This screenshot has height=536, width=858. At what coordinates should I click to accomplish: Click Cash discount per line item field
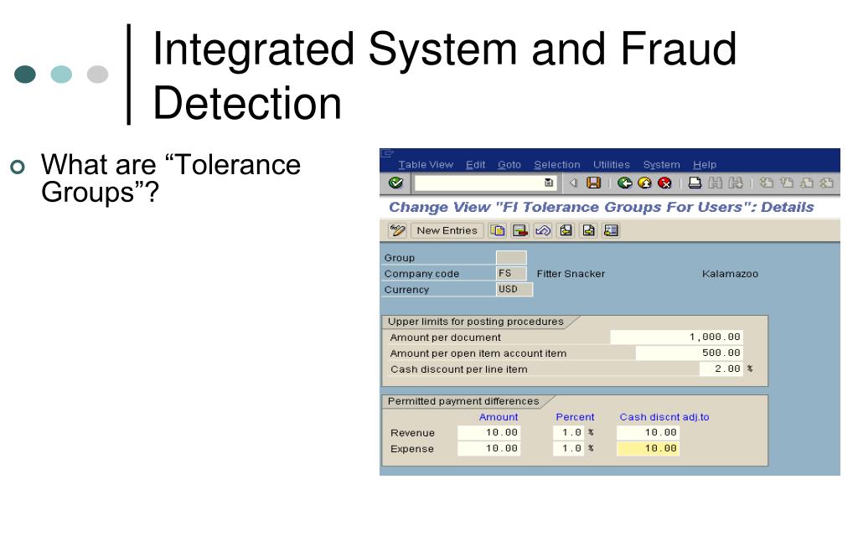click(721, 369)
